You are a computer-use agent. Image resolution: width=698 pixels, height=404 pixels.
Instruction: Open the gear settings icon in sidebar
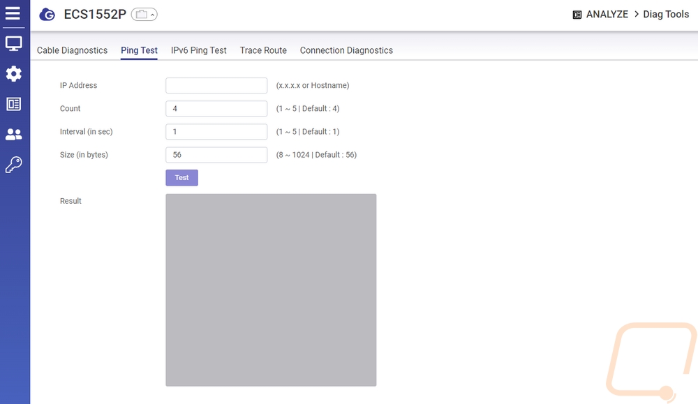click(13, 74)
